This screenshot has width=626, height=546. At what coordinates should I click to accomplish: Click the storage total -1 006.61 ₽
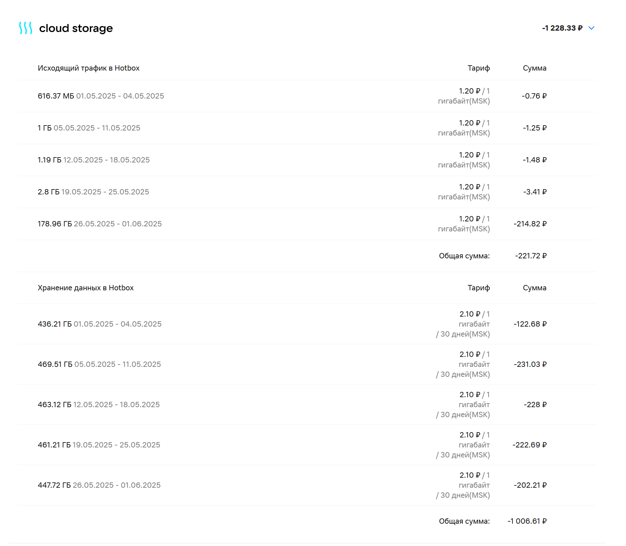(x=527, y=521)
